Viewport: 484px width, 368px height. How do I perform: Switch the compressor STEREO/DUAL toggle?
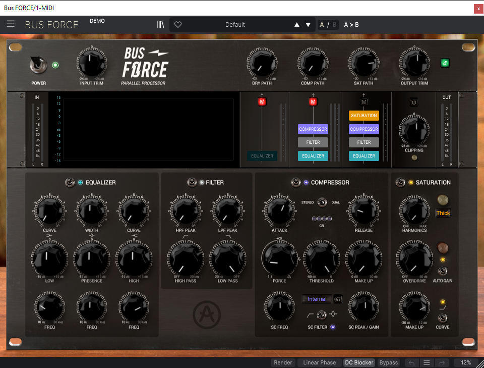(322, 202)
